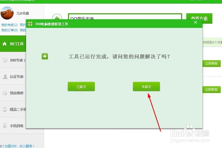
Task: Click the 共找到2个方案 result text
Action: pos(212,42)
